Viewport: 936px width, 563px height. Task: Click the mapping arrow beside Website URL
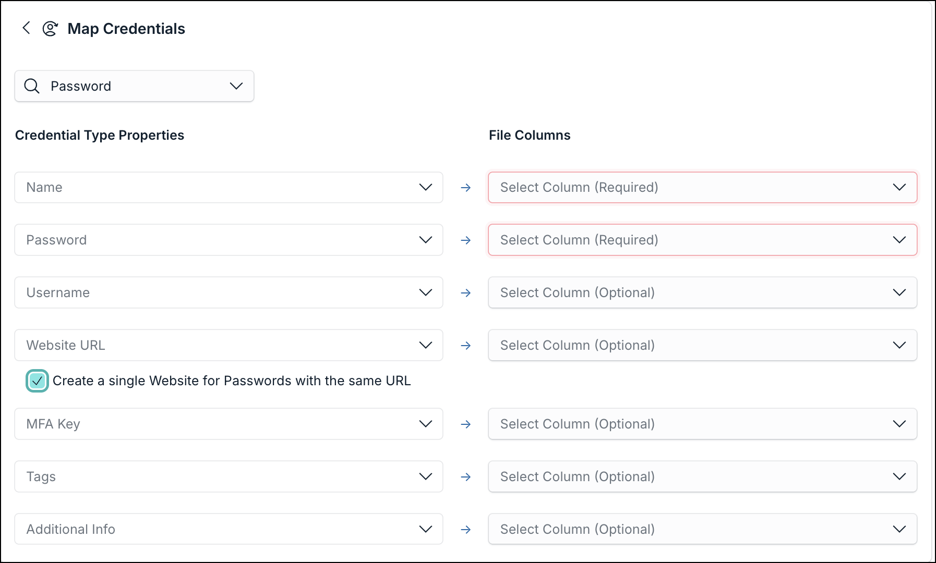(x=466, y=346)
